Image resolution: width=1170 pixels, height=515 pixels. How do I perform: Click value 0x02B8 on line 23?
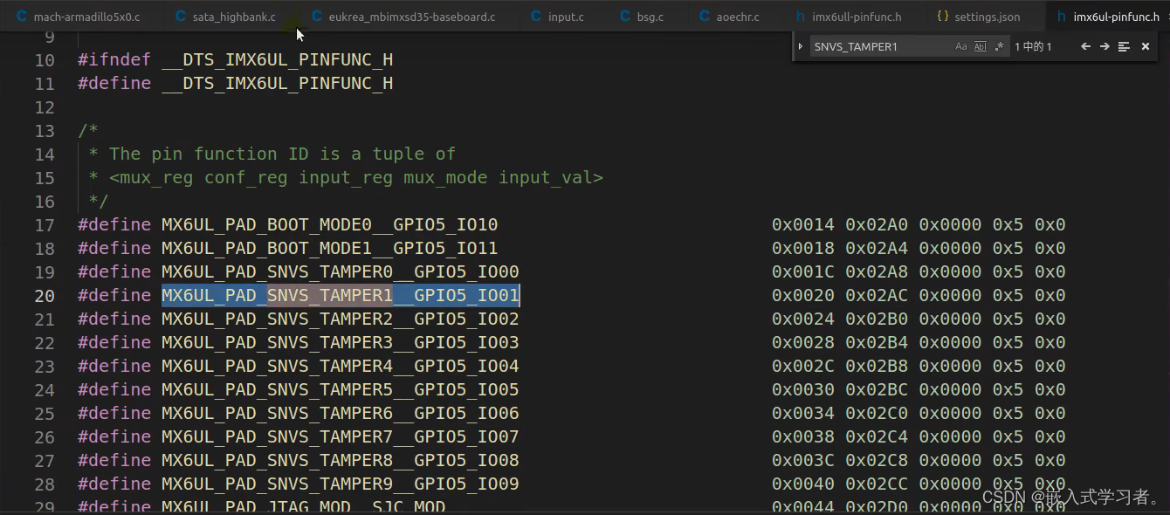coord(877,366)
